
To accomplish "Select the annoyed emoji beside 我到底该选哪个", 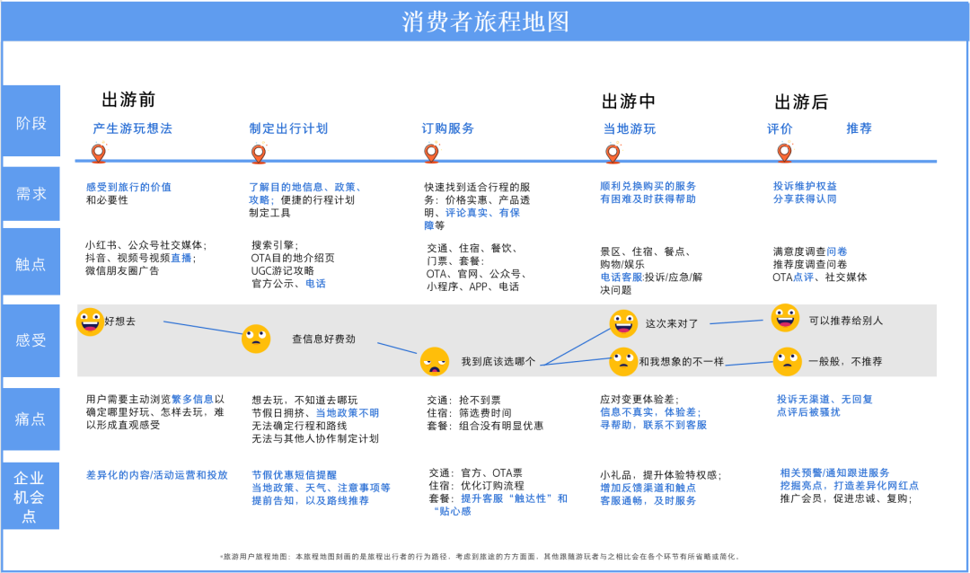I will (x=435, y=361).
